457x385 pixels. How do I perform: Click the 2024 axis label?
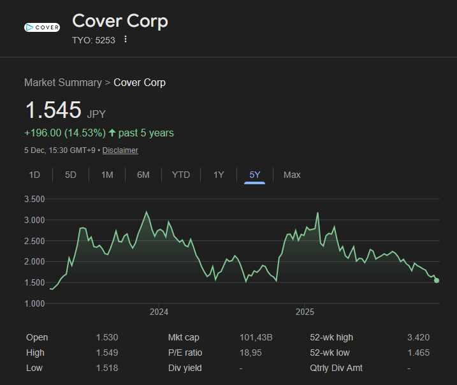point(159,312)
